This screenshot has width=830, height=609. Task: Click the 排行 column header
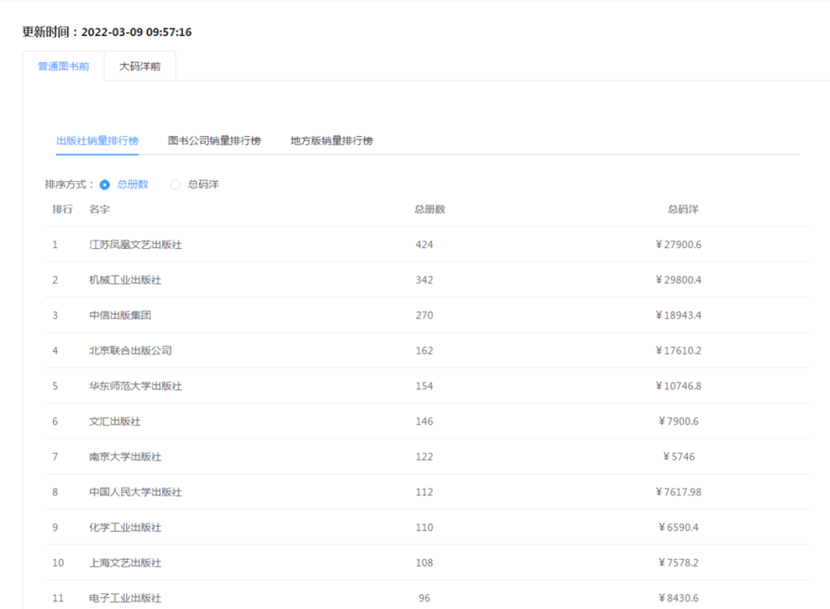62,209
